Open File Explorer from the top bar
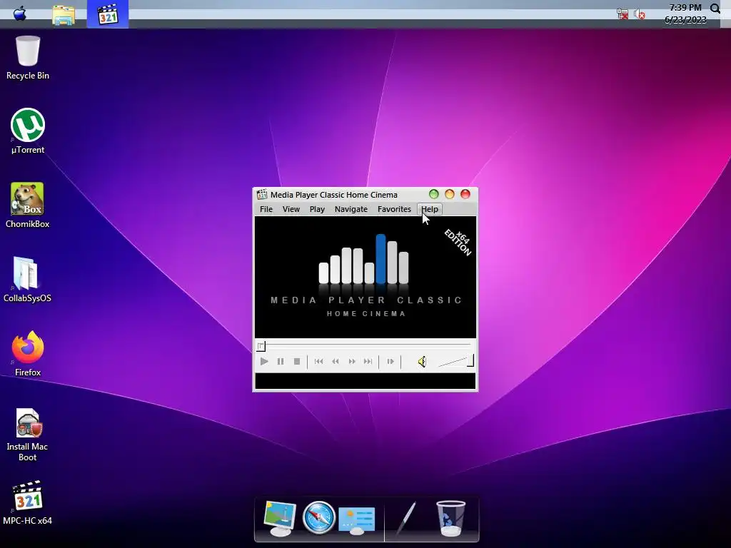 click(64, 15)
